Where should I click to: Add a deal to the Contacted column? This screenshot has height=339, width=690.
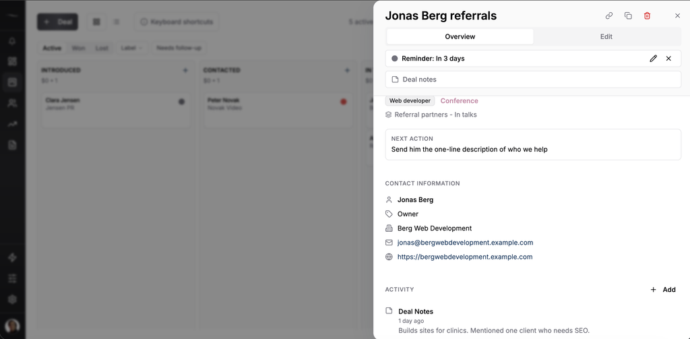coord(347,71)
